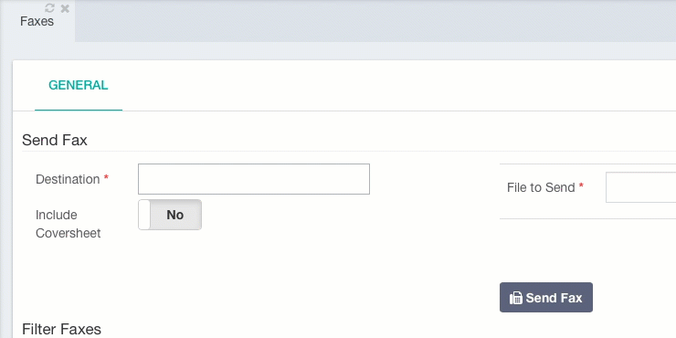Click the Filter Faxes section heading

tap(61, 329)
